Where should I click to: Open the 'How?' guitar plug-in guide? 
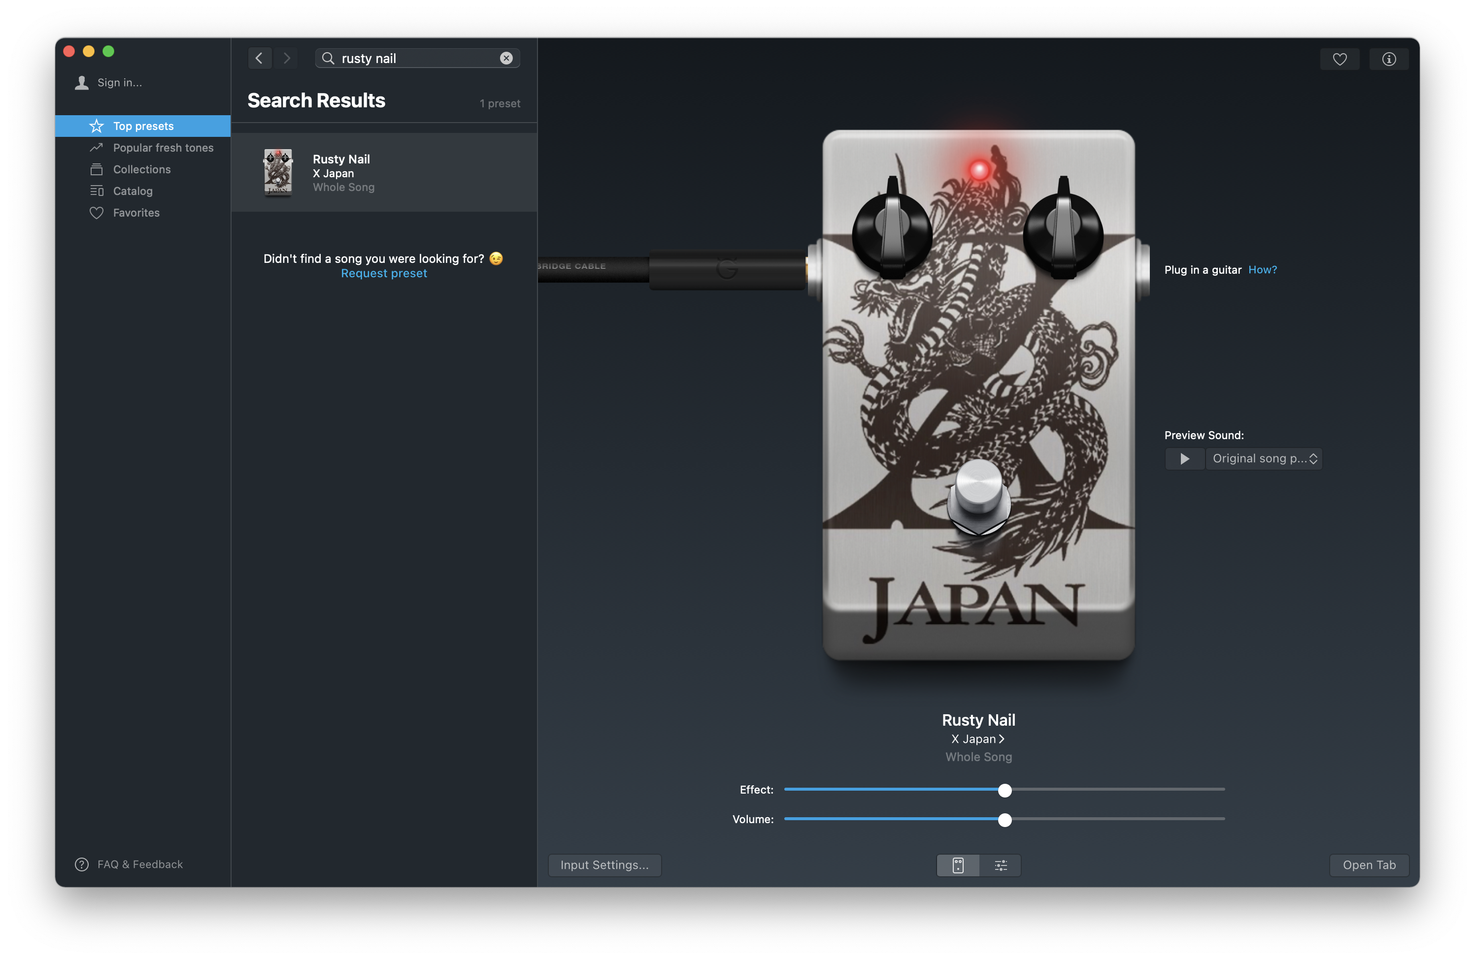[1263, 269]
